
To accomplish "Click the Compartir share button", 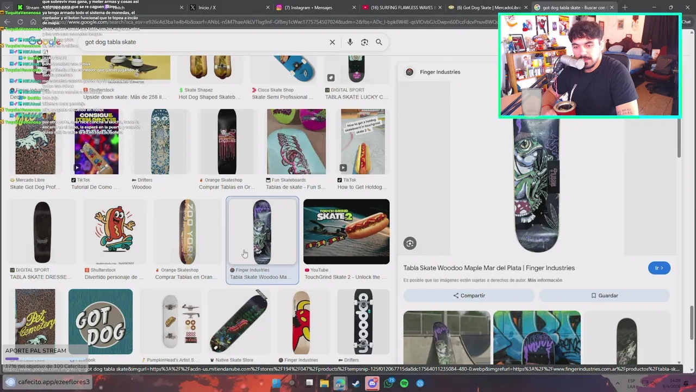I will [x=469, y=296].
